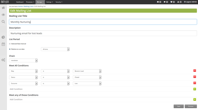Image resolution: width=198 pixels, height=110 pixels.
Task: Open the Processes menu
Action: point(30,2)
